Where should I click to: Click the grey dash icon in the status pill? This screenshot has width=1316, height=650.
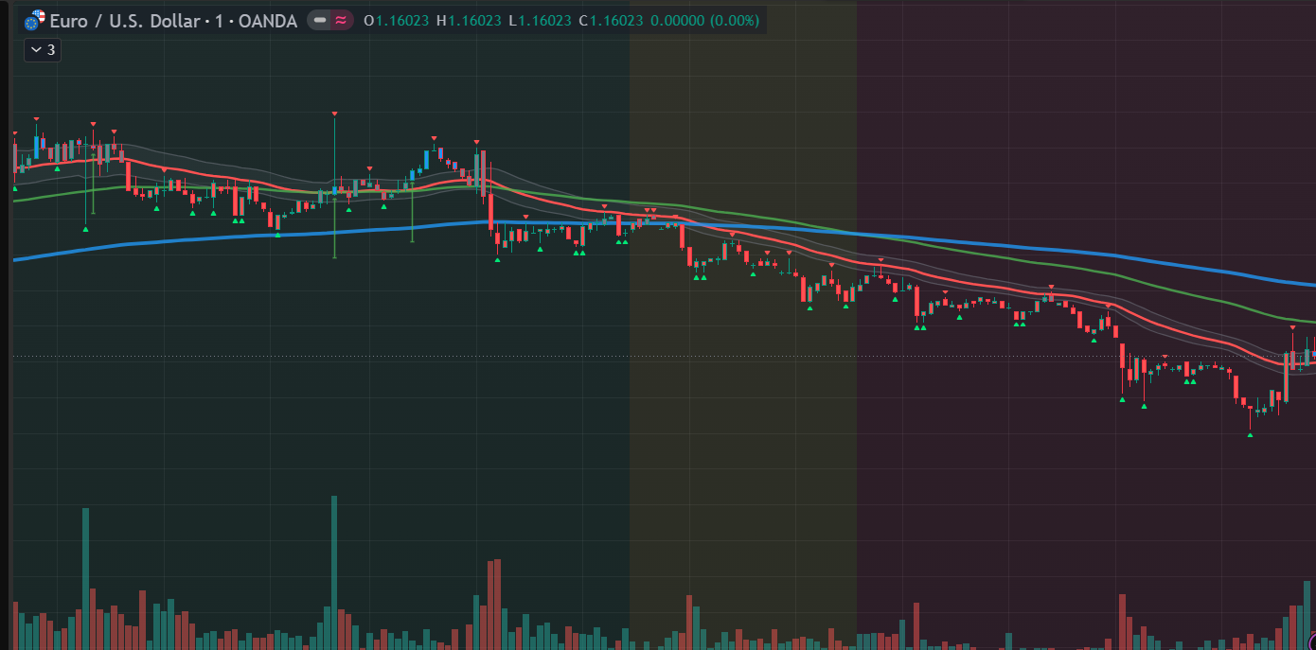[x=320, y=20]
